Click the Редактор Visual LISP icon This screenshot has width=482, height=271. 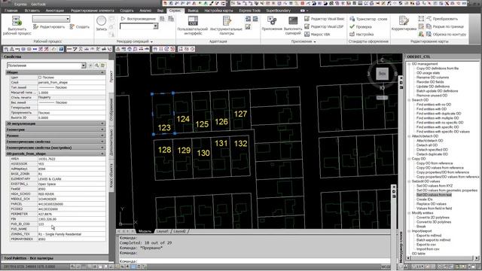click(x=307, y=26)
